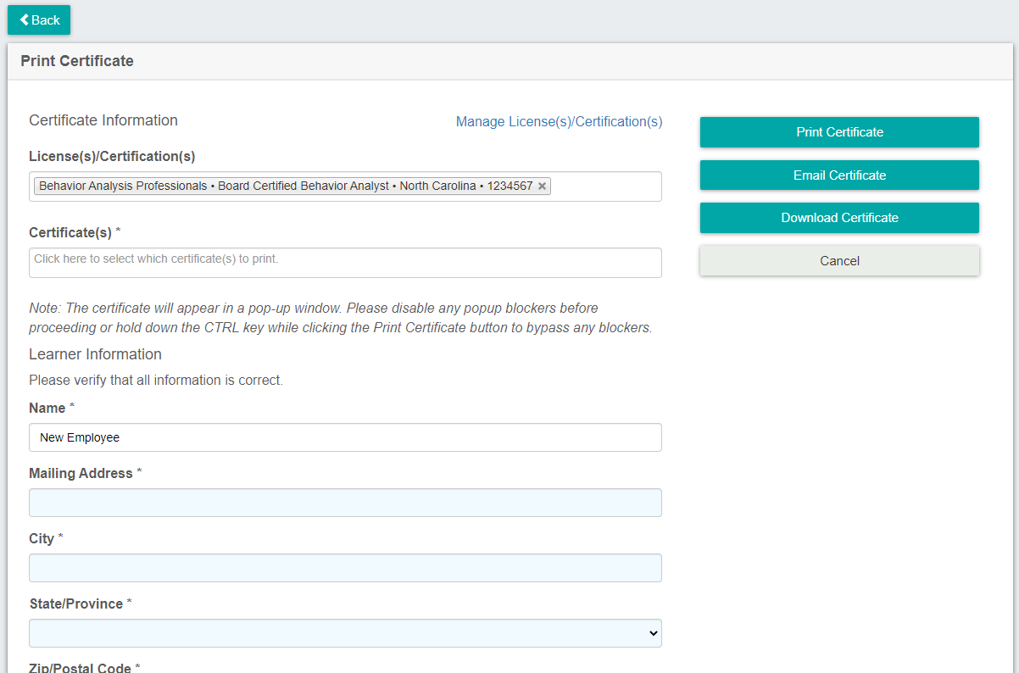Hit the Download Certificate button
The width and height of the screenshot is (1019, 673).
(x=839, y=218)
